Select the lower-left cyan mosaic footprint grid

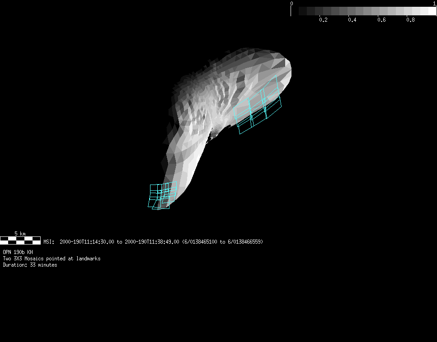161,195
